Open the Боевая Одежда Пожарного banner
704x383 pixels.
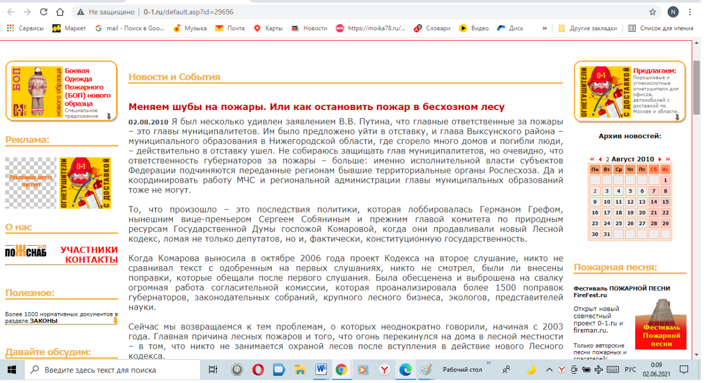[61, 91]
